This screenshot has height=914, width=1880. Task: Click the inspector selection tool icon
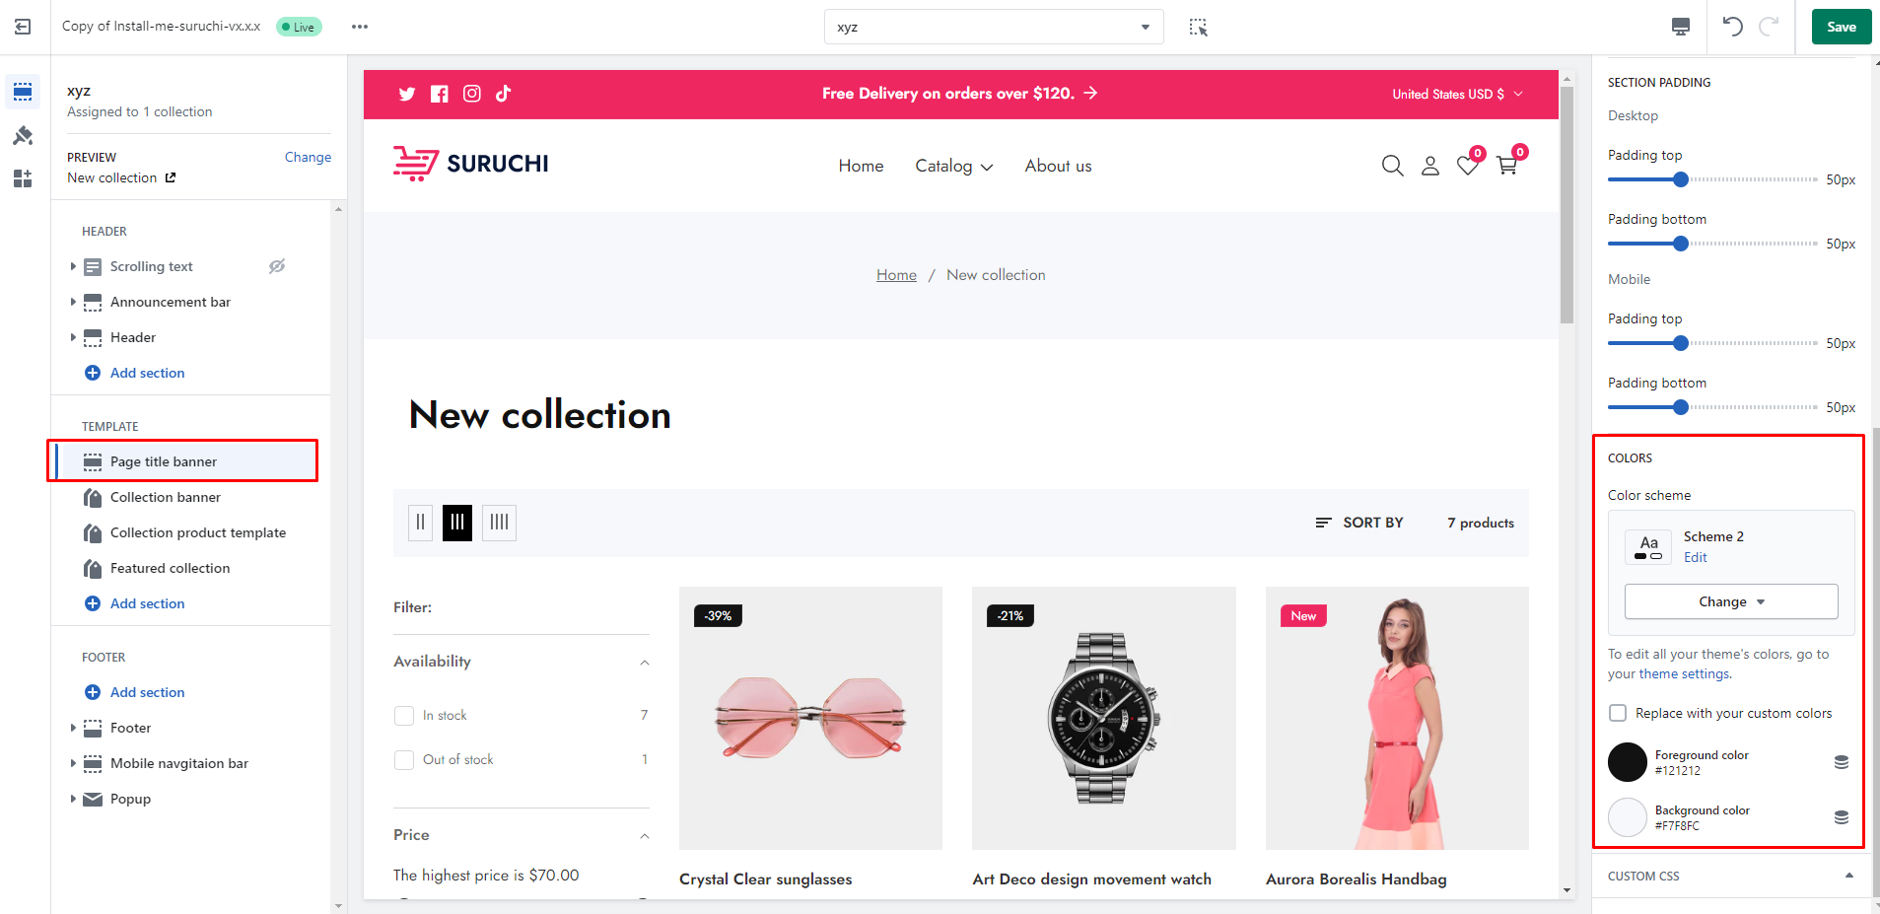click(x=1198, y=27)
